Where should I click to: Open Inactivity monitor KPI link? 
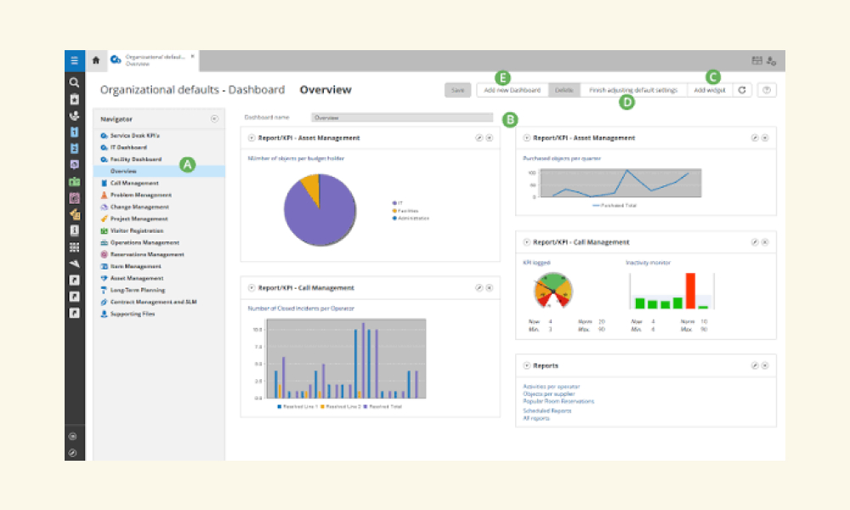point(648,263)
